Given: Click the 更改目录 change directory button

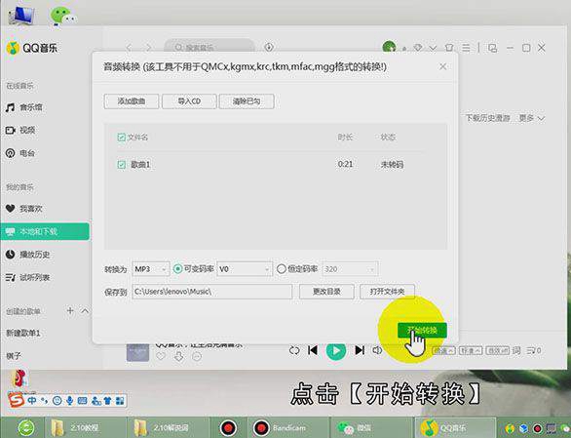Looking at the screenshot, I should (326, 292).
